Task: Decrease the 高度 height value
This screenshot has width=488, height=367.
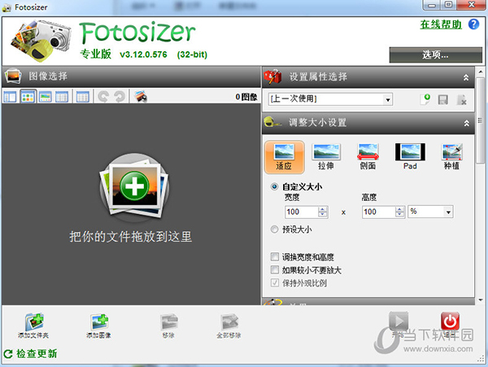Action: click(x=399, y=215)
